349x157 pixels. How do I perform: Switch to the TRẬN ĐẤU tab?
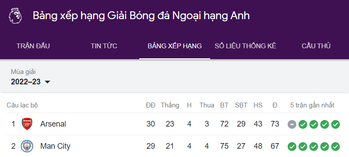tap(33, 46)
